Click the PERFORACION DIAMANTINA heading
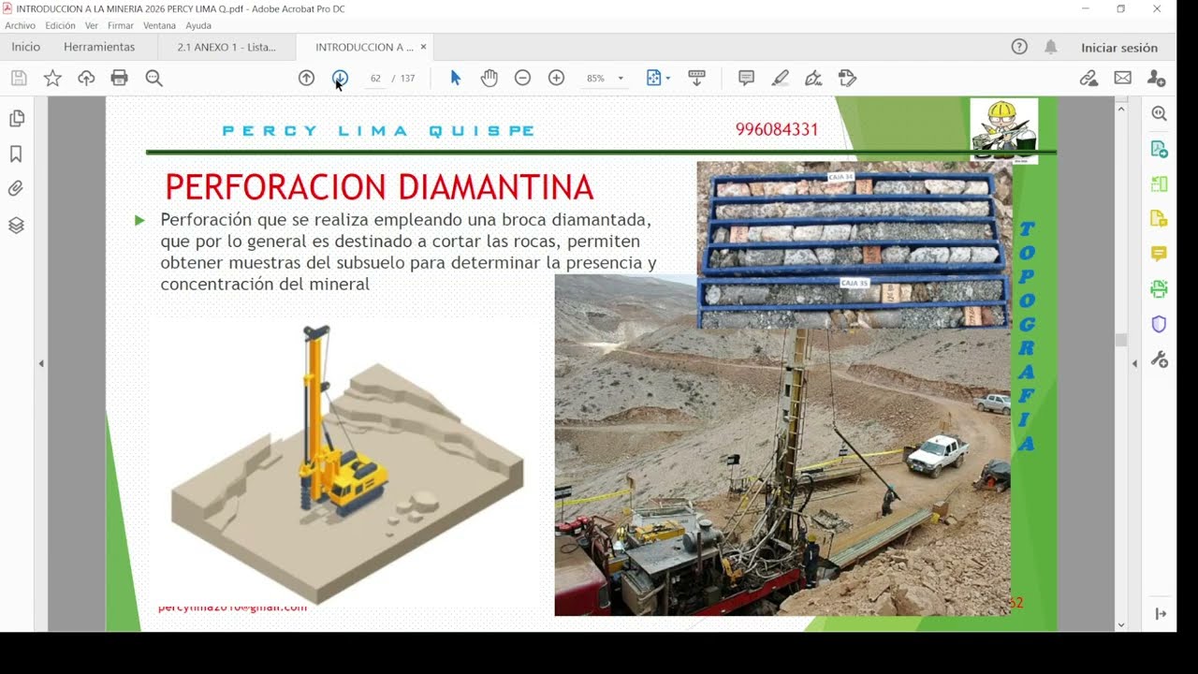This screenshot has height=674, width=1198. click(x=379, y=187)
